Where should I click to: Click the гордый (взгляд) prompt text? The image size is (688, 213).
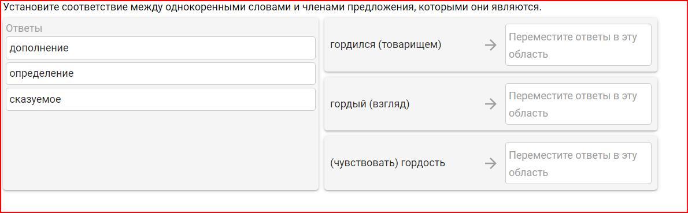(369, 104)
